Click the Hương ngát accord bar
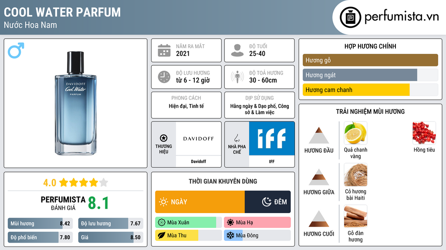This screenshot has height=250, width=446. [x=370, y=75]
